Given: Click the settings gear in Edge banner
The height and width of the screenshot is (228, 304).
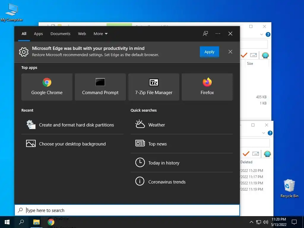Looking at the screenshot, I should point(24,52).
